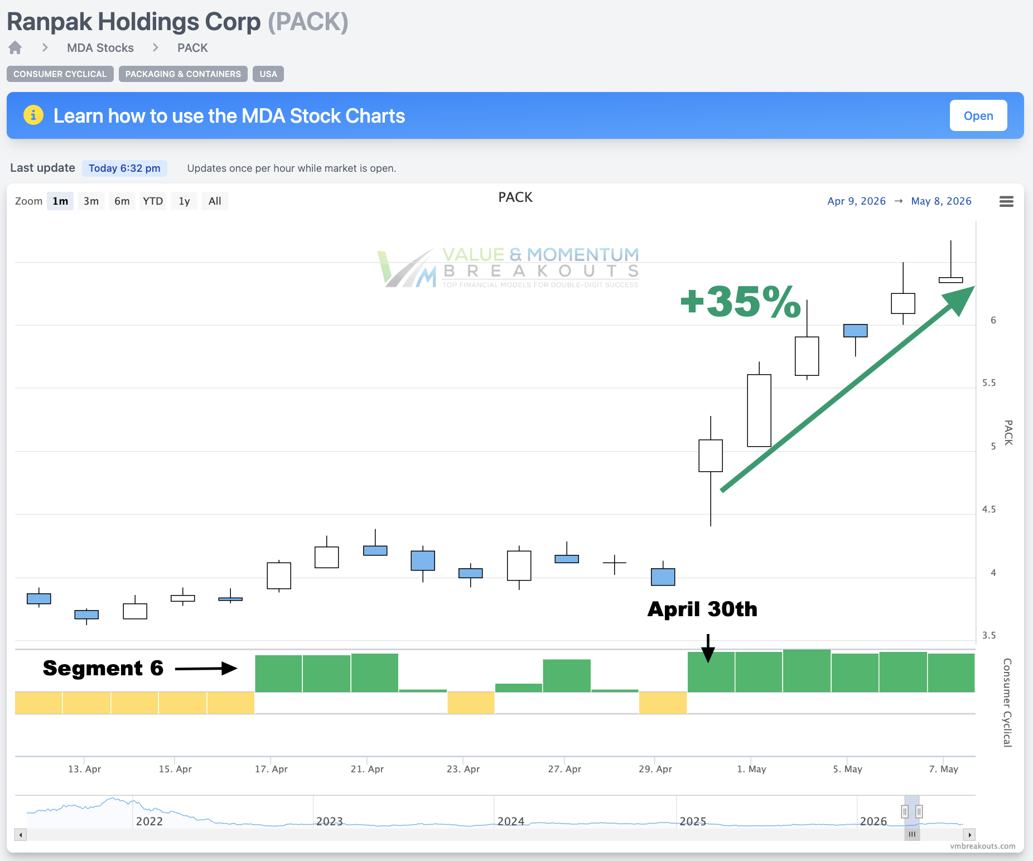Set zoom range to All

215,201
